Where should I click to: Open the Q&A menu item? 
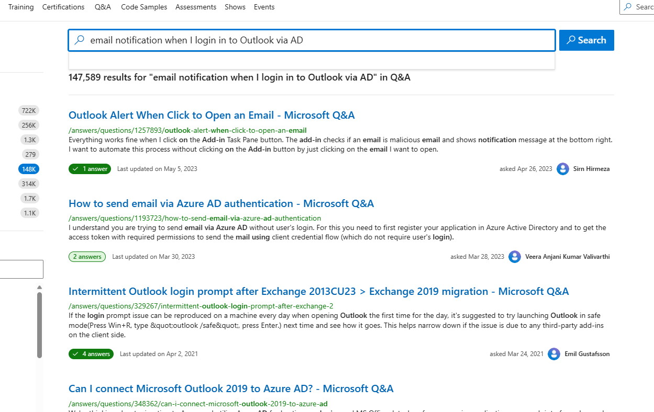103,7
